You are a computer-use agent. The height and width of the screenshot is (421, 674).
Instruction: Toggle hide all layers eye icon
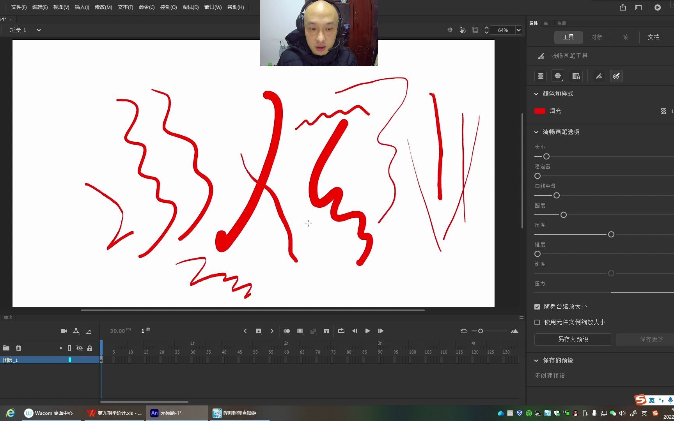(80, 348)
